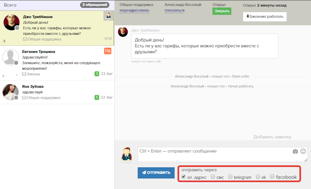The width and height of the screenshot is (311, 189).
Task: Click the message bubble starting Добрый день
Action: (205, 46)
